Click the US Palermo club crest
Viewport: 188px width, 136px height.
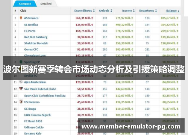(21, 102)
